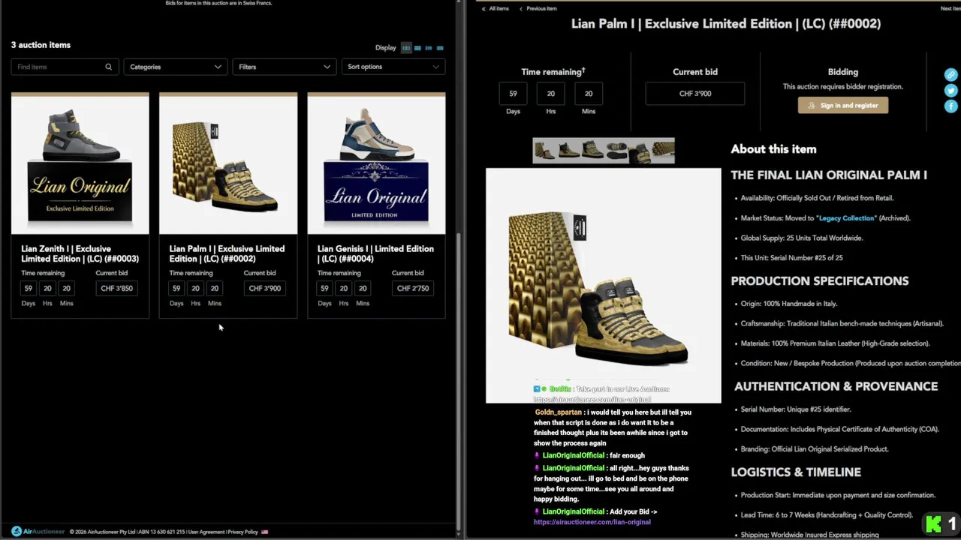Image resolution: width=961 pixels, height=540 pixels.
Task: Click the detail page Current bid CHF 3'900
Action: 695,94
